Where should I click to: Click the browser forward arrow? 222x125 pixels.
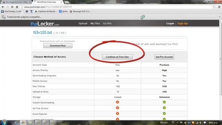(x=8, y=7)
